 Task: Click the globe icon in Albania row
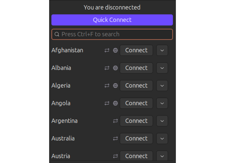click(115, 68)
